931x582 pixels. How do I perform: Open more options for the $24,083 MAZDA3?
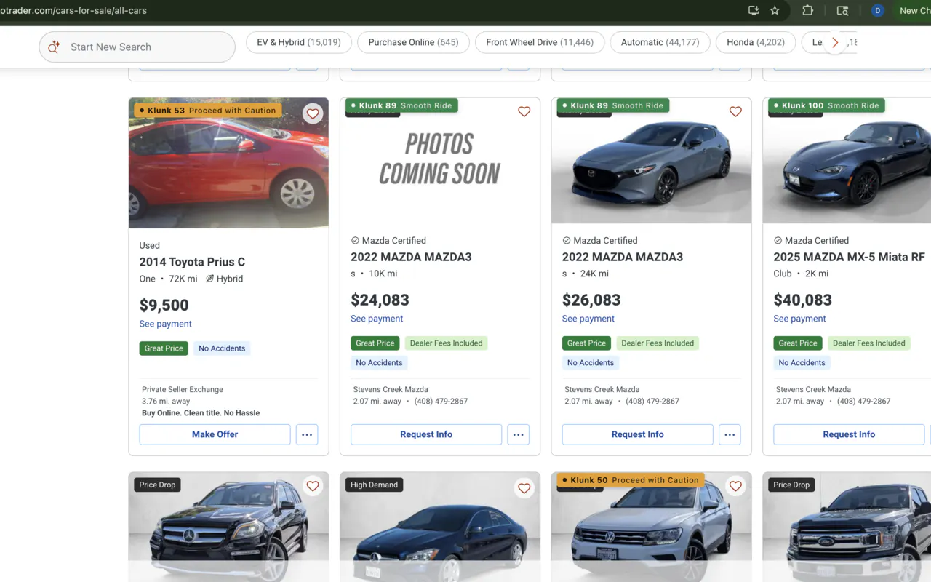518,434
